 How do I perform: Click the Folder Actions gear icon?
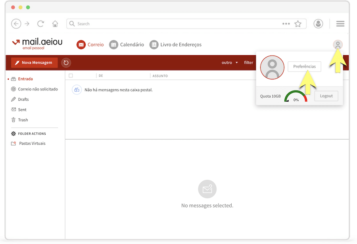pyautogui.click(x=13, y=134)
